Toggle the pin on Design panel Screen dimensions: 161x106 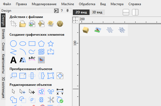click(x=67, y=11)
